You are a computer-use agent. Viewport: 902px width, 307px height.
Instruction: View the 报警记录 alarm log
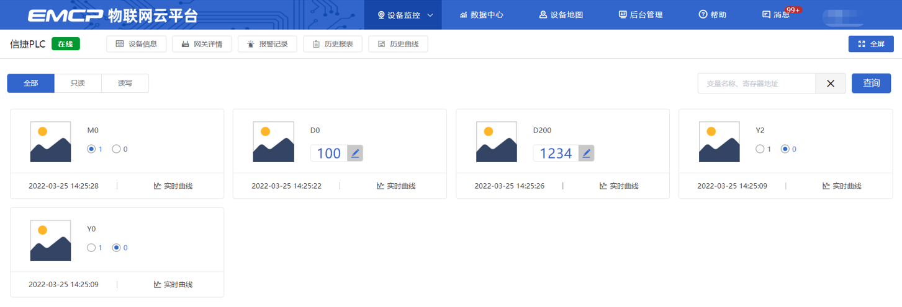tap(268, 44)
